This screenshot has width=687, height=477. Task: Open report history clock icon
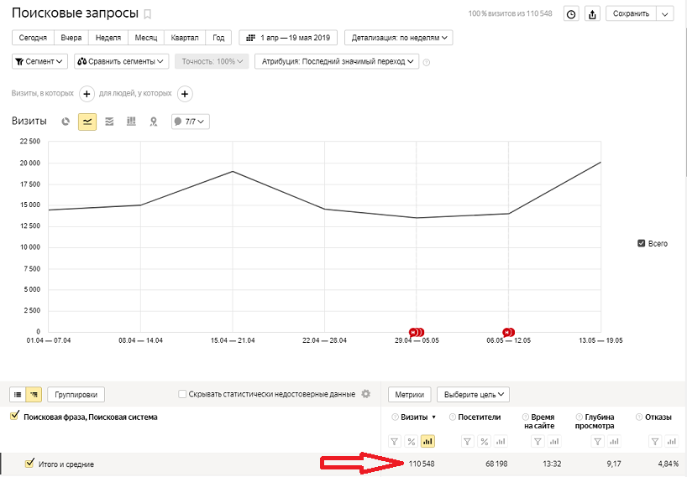(571, 14)
